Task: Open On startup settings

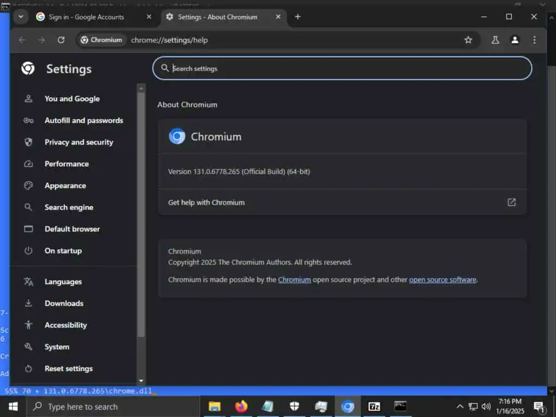Action: (63, 251)
